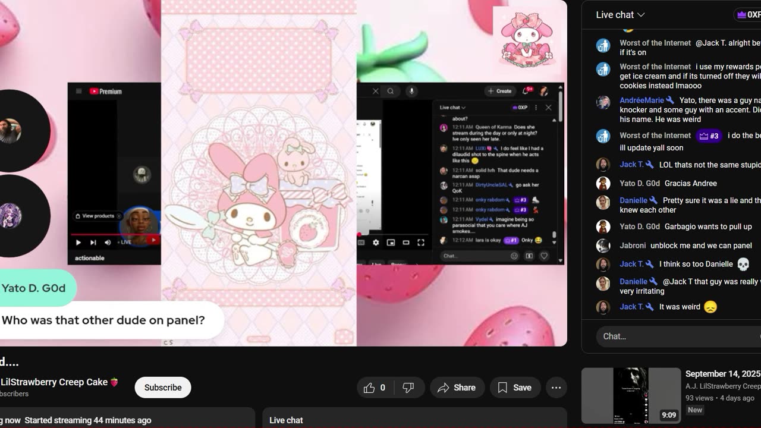Click Create button in streamed YouTube header

[x=499, y=91]
